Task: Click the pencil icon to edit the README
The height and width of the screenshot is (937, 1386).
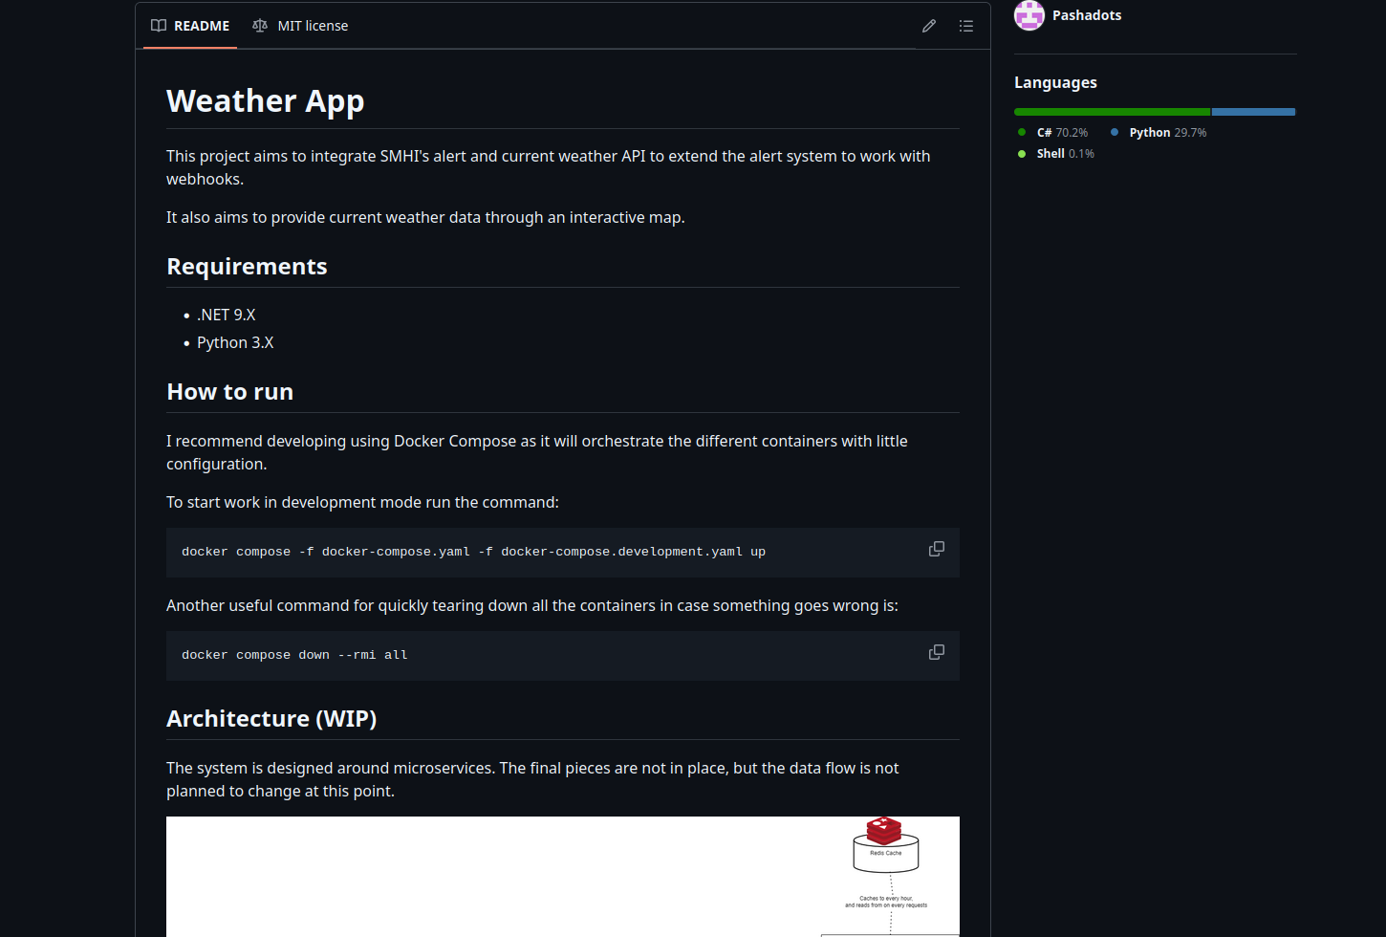Action: coord(928,26)
